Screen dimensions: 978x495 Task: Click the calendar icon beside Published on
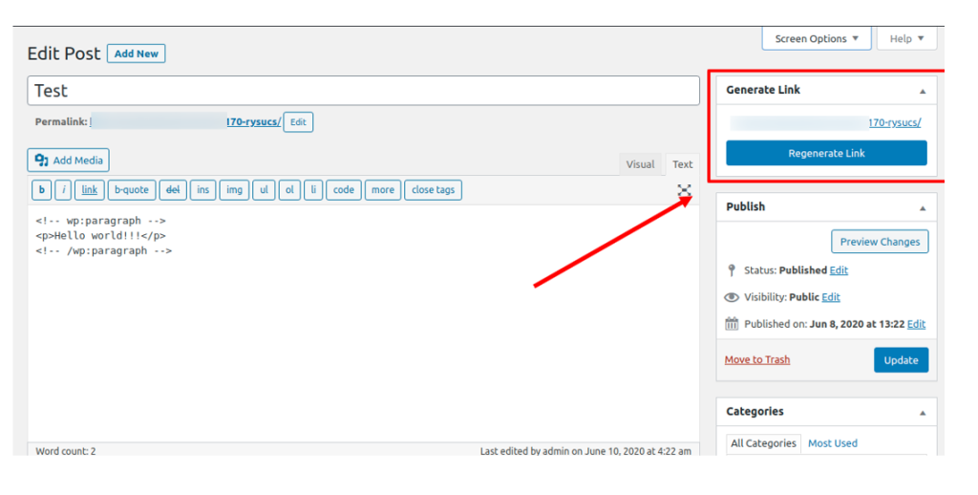tap(732, 324)
